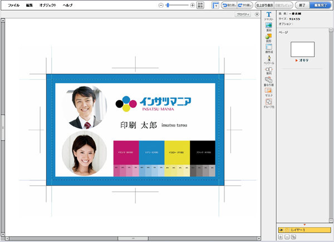Select the INSATSU MANIA subtitle text
Viewport: 334px width, 242px height.
[158, 109]
